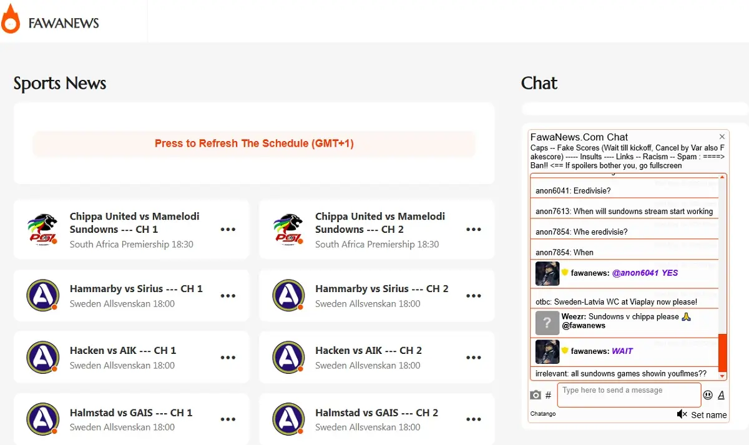Open the three-dot menu on Halmstad vs GAIS CH 2
Viewport: 749px width, 445px height.
click(474, 419)
